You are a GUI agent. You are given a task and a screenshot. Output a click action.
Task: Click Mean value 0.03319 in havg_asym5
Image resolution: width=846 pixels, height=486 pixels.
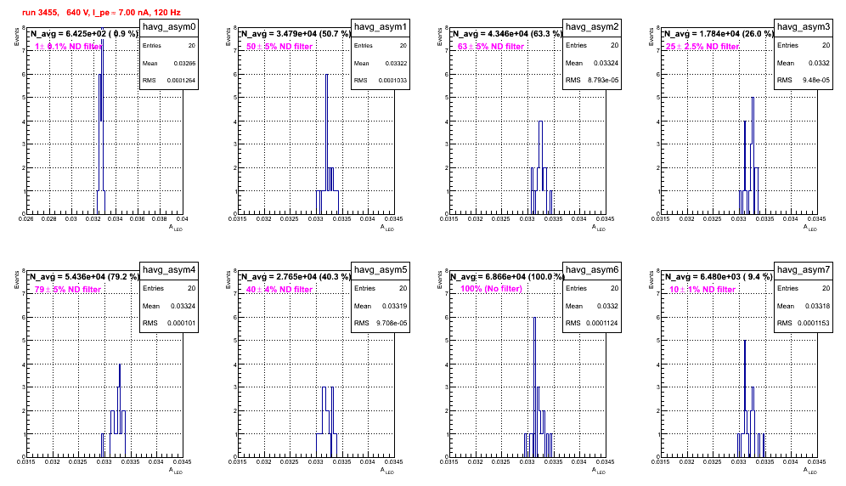click(396, 306)
